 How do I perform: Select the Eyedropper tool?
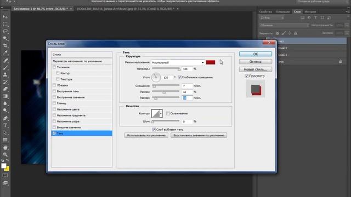tap(5, 53)
